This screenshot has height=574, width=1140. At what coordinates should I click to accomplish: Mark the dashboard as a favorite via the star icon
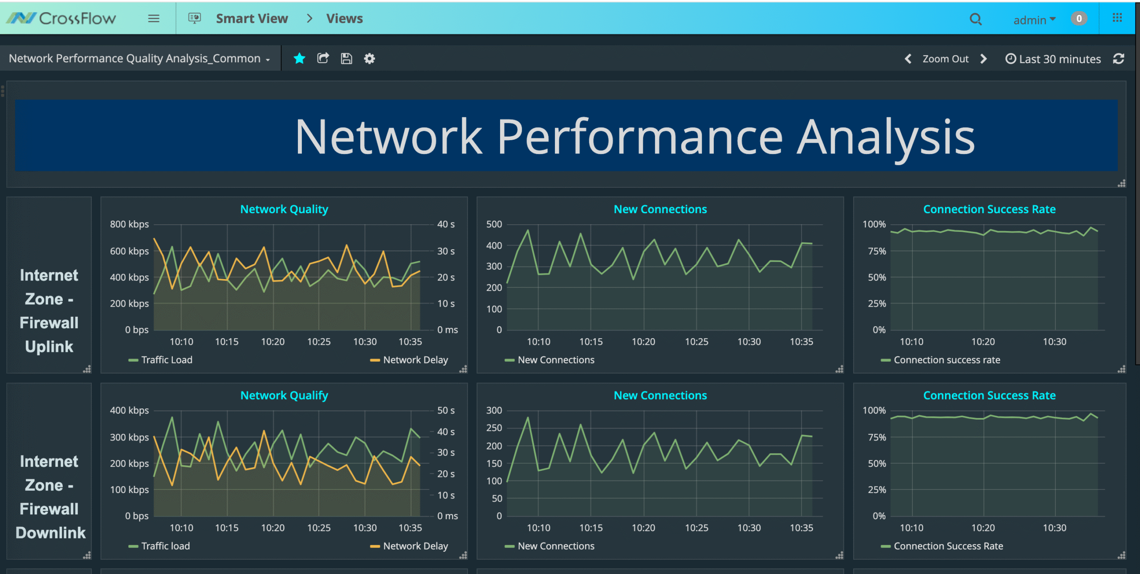pyautogui.click(x=299, y=58)
